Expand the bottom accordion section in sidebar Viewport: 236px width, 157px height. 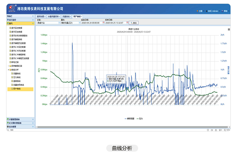20,127
